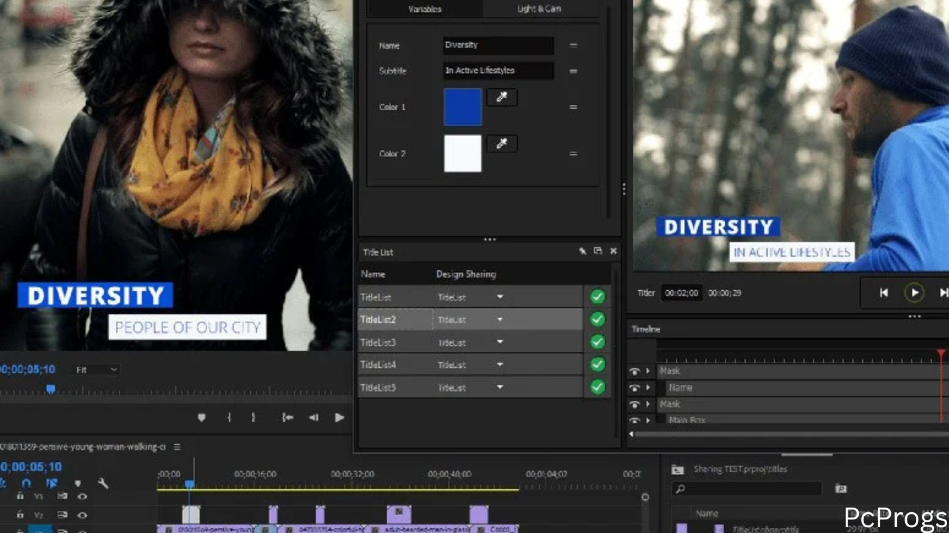Click the link icon beside Color 2
Viewport: 949px width, 533px height.
(573, 154)
